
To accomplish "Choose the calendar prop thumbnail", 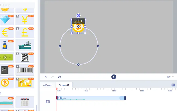I will click(x=25, y=102).
